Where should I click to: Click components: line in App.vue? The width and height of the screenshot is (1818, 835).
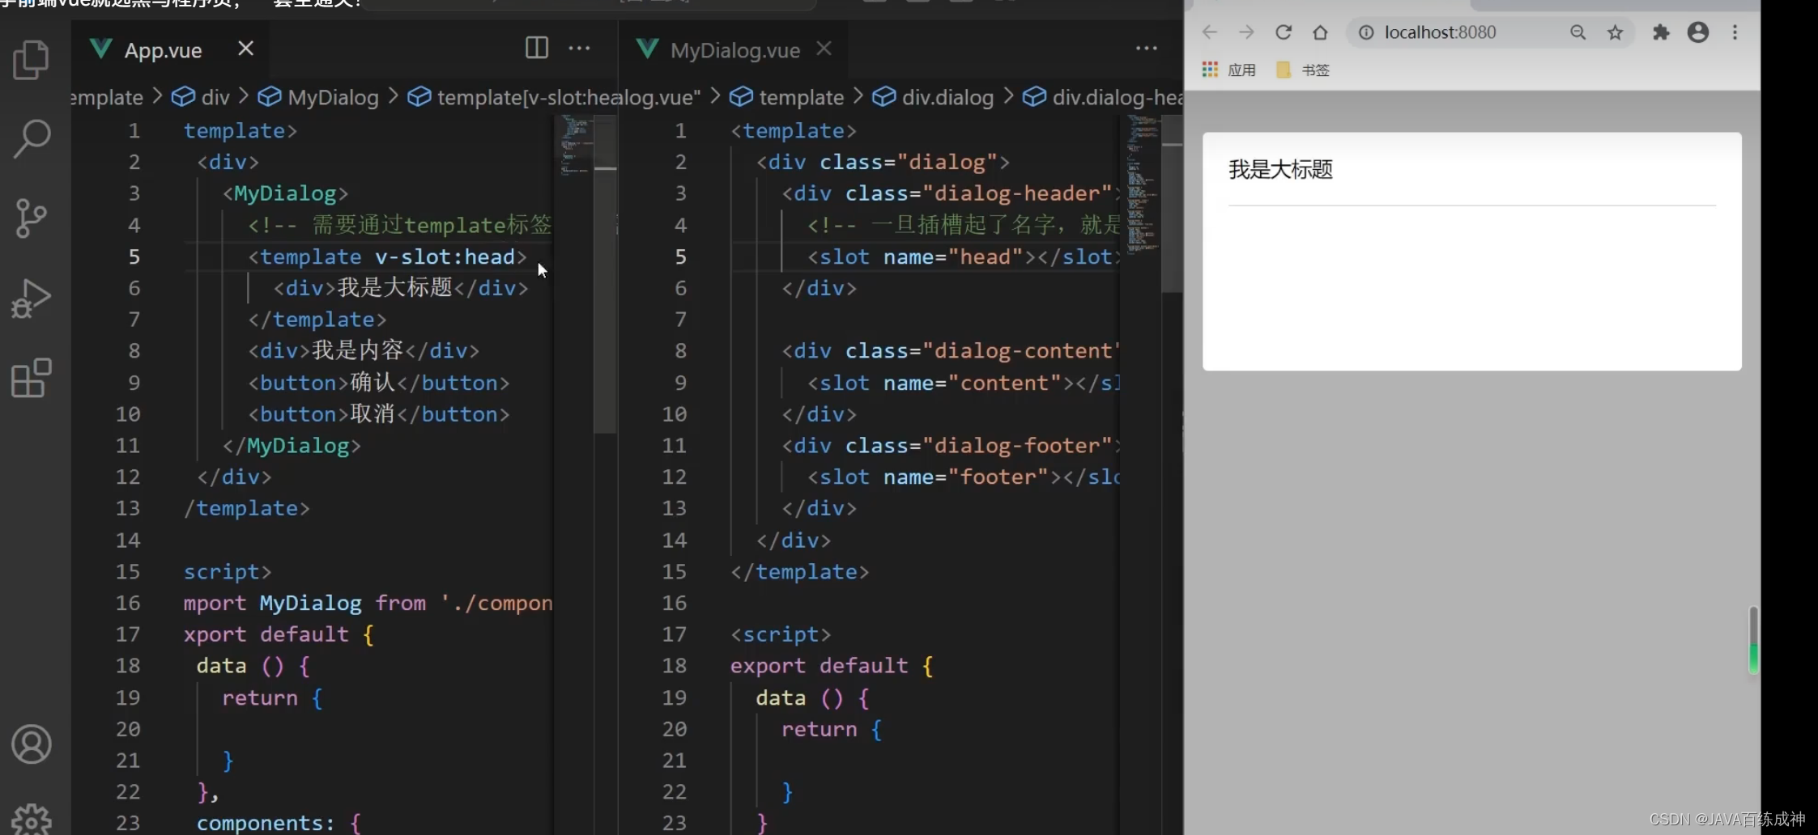tap(279, 822)
